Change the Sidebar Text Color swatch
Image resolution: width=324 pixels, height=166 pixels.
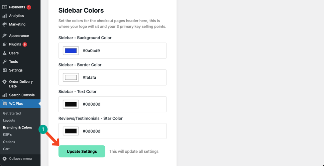click(x=71, y=104)
